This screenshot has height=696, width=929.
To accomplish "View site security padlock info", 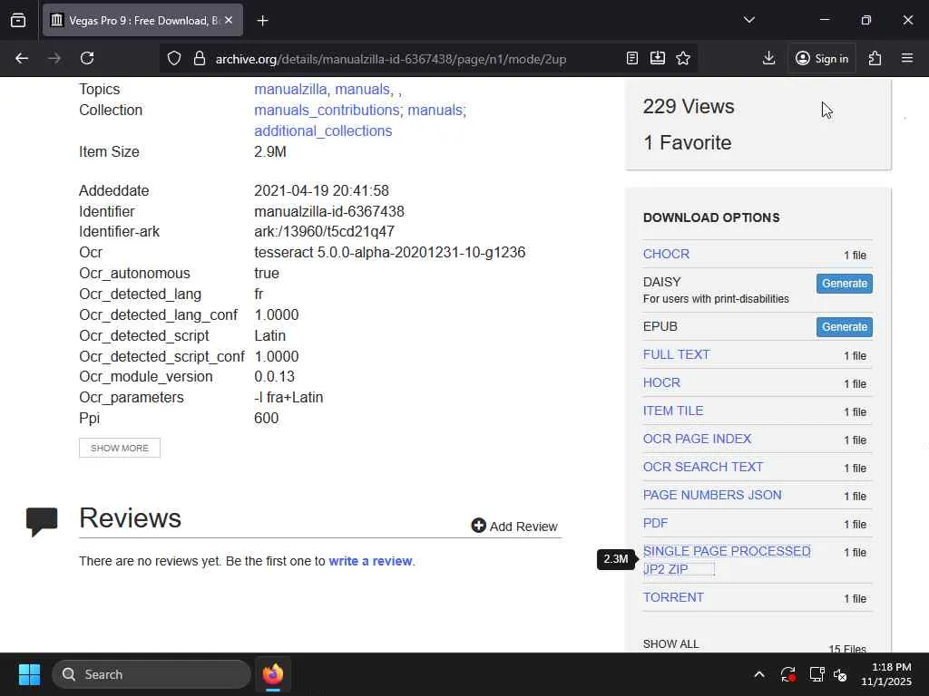I will (x=199, y=58).
